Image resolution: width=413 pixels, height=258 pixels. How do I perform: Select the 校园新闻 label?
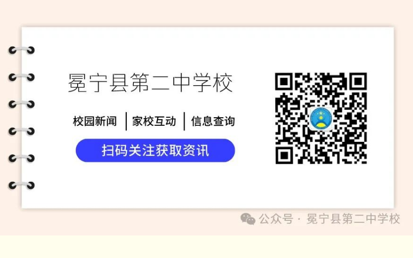pyautogui.click(x=95, y=121)
